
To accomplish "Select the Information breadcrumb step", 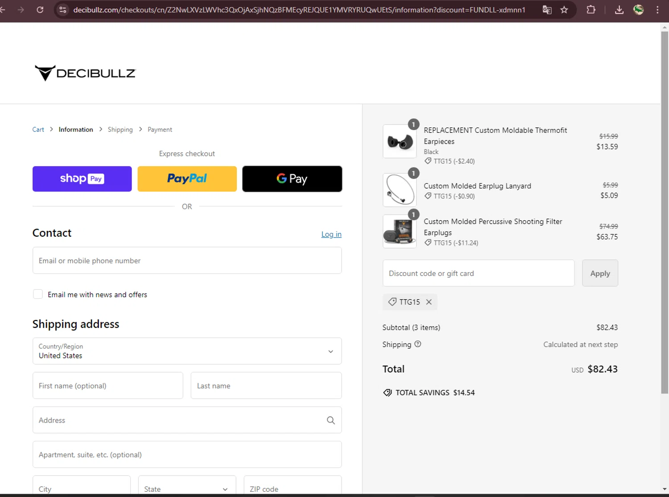I will [x=76, y=130].
